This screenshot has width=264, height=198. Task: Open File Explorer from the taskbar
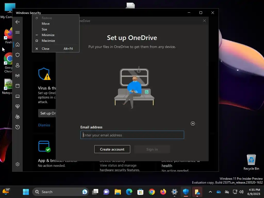click(x=118, y=192)
